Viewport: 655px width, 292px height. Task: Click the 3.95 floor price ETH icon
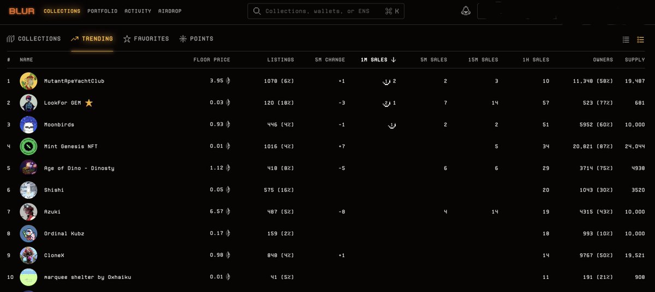(x=228, y=81)
